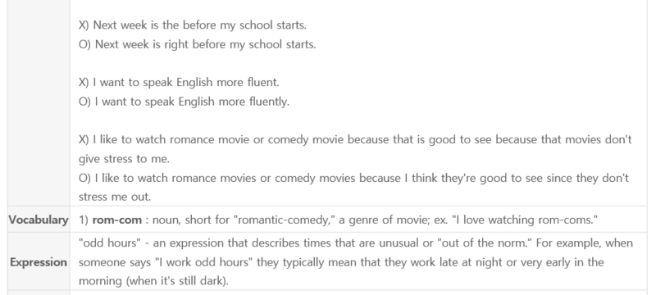Click the Expression row label
The image size is (656, 295).
pos(39,262)
